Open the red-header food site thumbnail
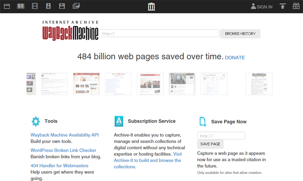 coord(86,84)
